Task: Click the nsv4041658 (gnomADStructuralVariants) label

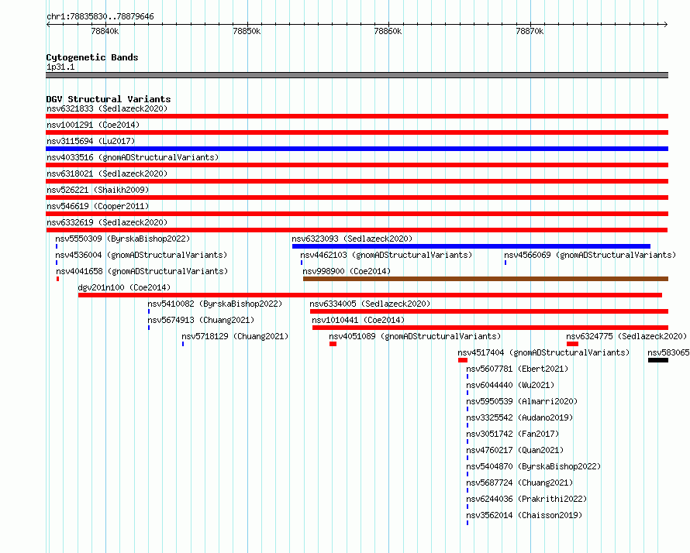Action: pyautogui.click(x=142, y=271)
